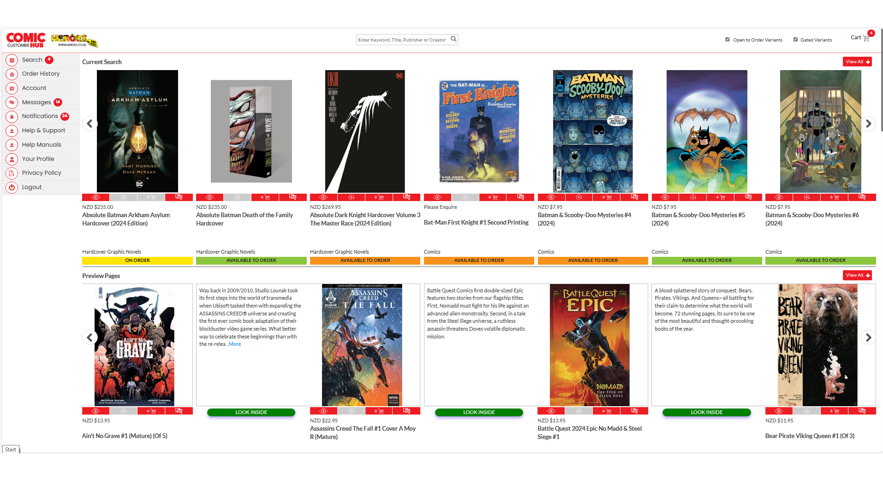
Task: Add Batman & Scooby-Doo Mysteries #4 to cart
Action: (x=607, y=197)
